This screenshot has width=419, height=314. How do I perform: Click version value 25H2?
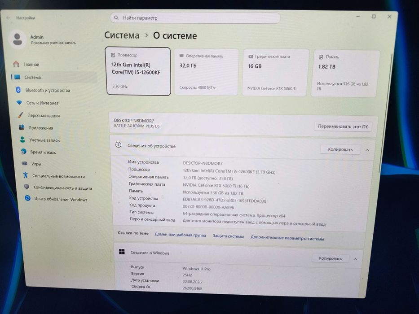[187, 275]
